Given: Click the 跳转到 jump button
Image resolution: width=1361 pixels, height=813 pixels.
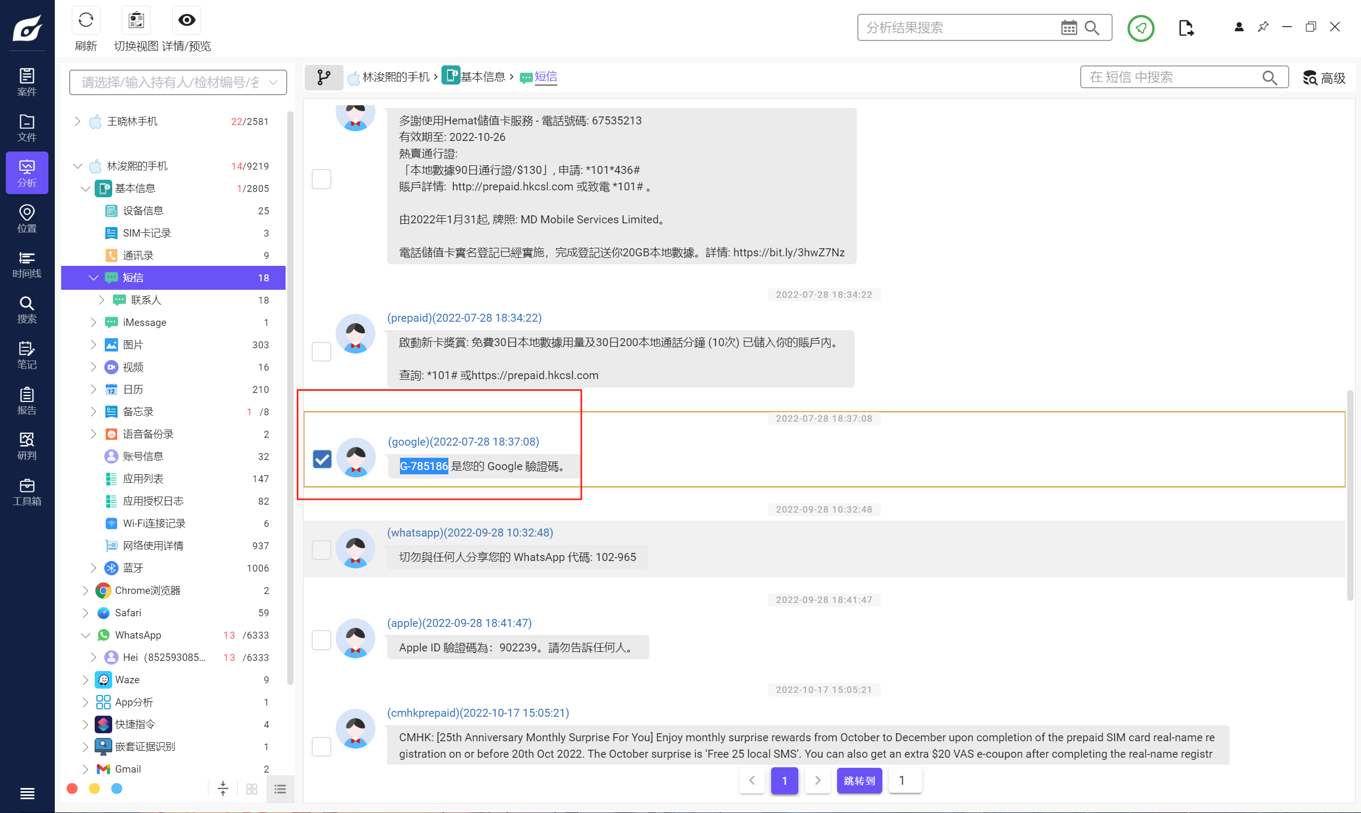Looking at the screenshot, I should point(859,780).
